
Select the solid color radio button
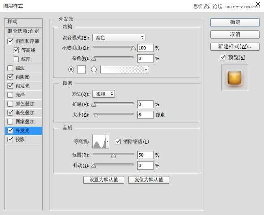(x=71, y=69)
